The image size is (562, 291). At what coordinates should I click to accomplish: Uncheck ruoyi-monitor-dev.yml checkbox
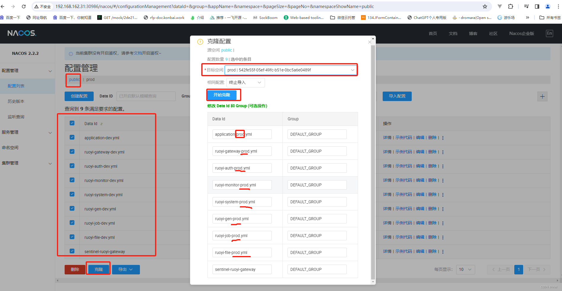[72, 180]
